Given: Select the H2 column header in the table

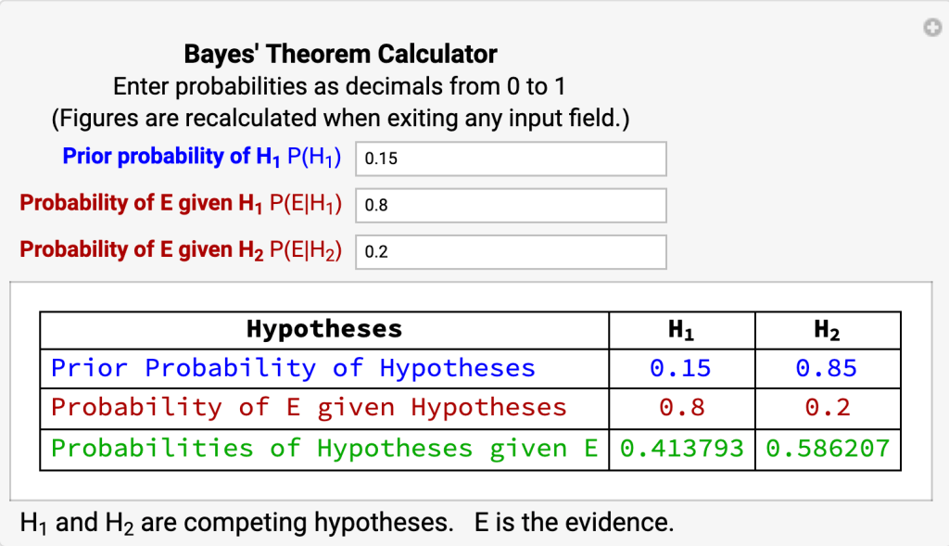Looking at the screenshot, I should pyautogui.click(x=827, y=330).
